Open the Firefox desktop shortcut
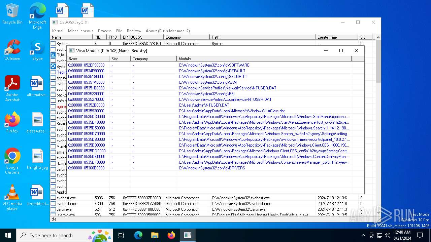431x242 pixels. [x=12, y=123]
